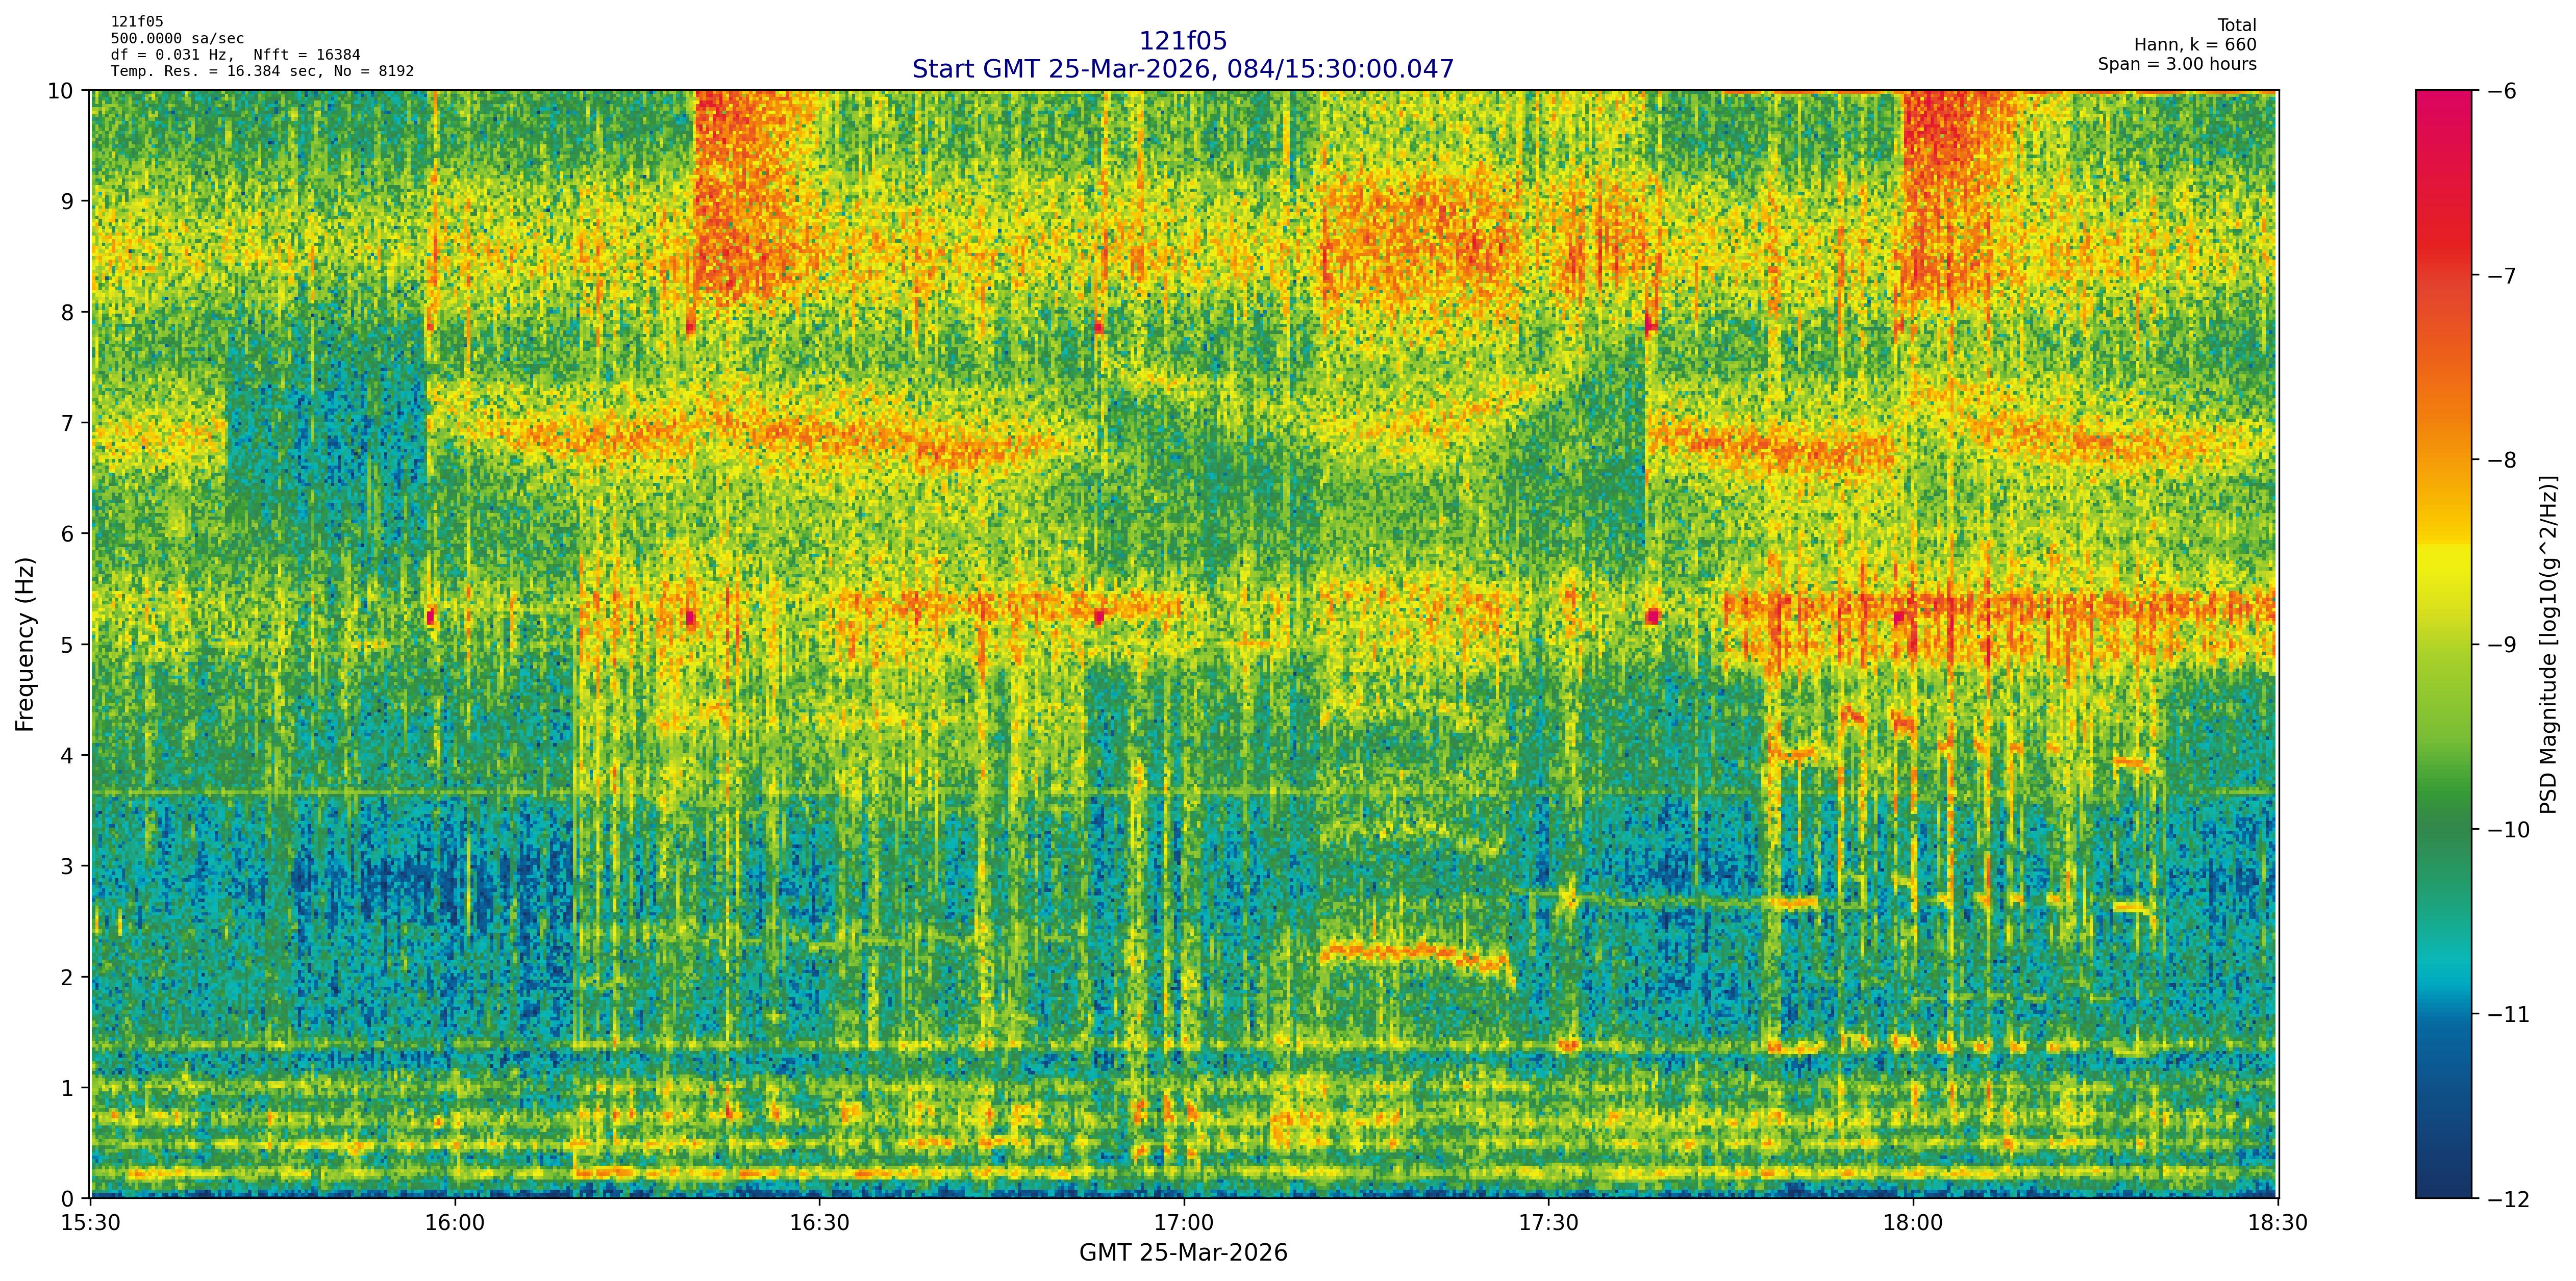Click the Start GMT timestamp subtitle
The width and height of the screenshot is (2576, 1281).
[1182, 69]
